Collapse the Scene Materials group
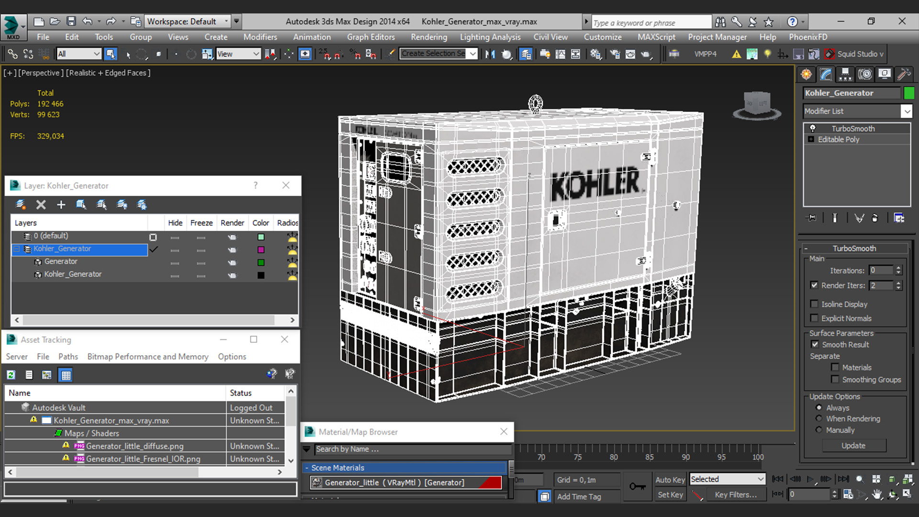 coord(307,468)
